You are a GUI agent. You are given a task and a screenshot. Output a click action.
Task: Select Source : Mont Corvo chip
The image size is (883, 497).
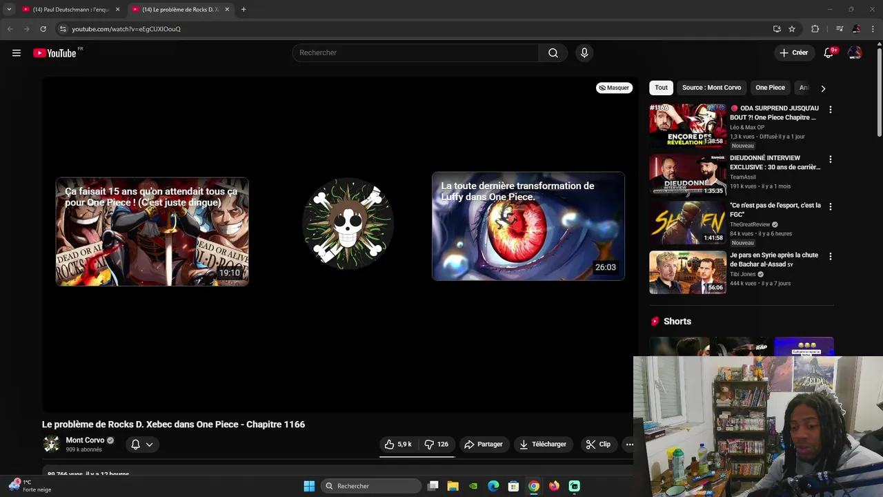point(711,88)
